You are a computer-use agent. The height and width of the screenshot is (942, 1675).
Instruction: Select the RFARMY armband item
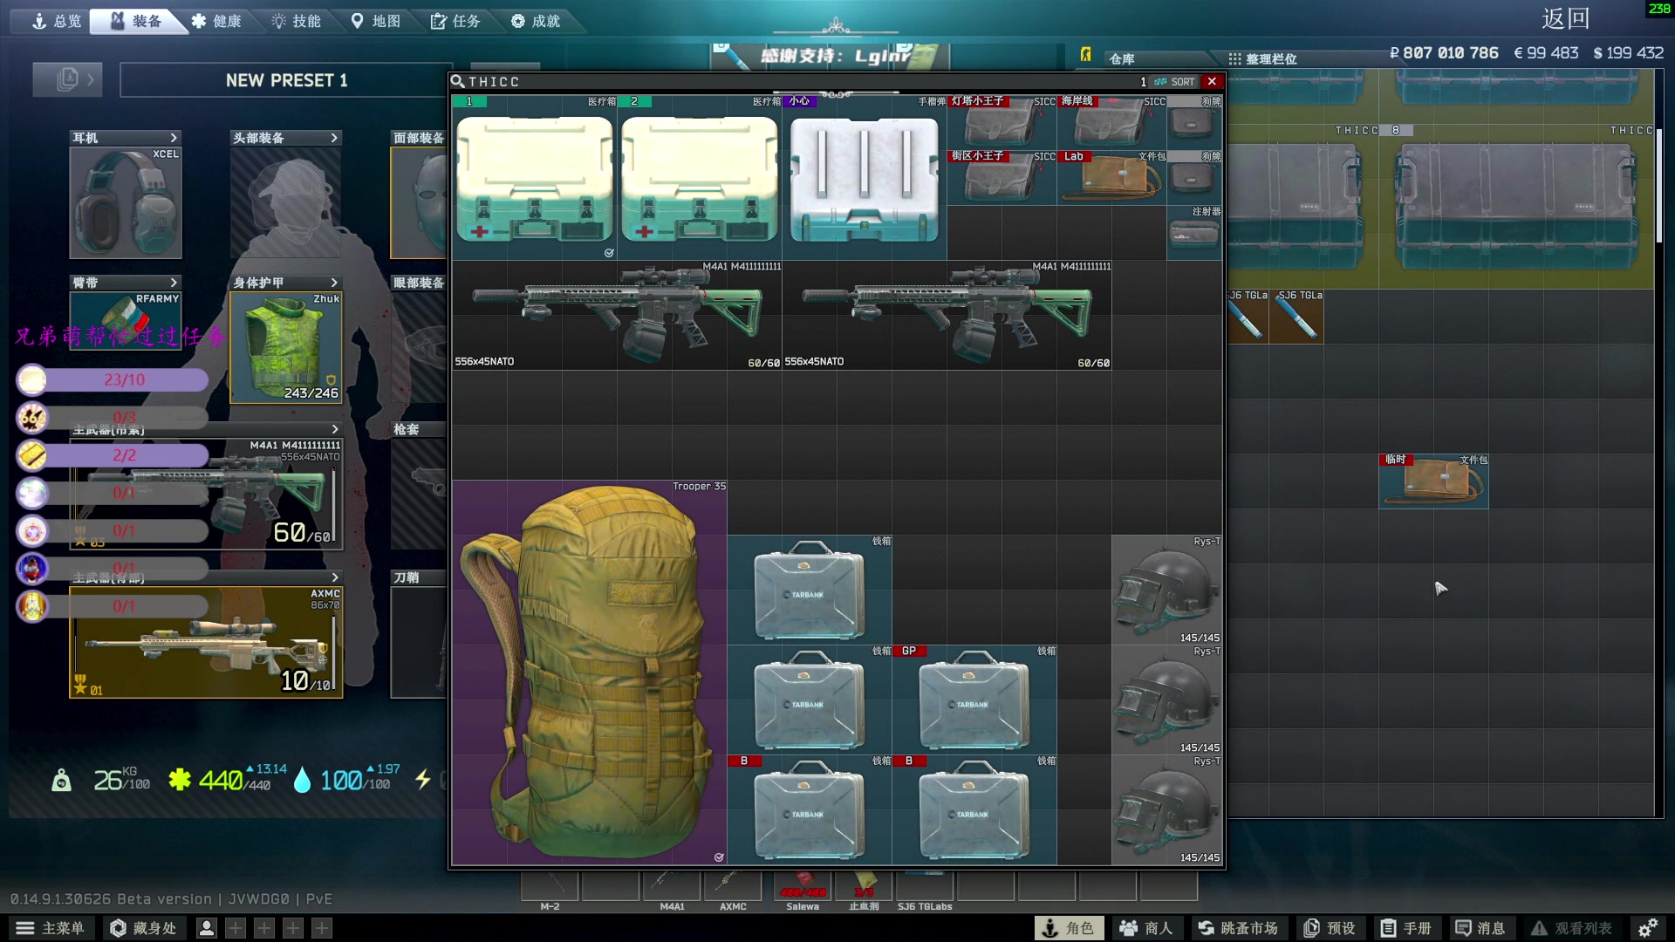tap(126, 319)
